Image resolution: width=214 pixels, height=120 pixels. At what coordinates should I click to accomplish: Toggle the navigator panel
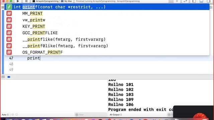(194, 1)
